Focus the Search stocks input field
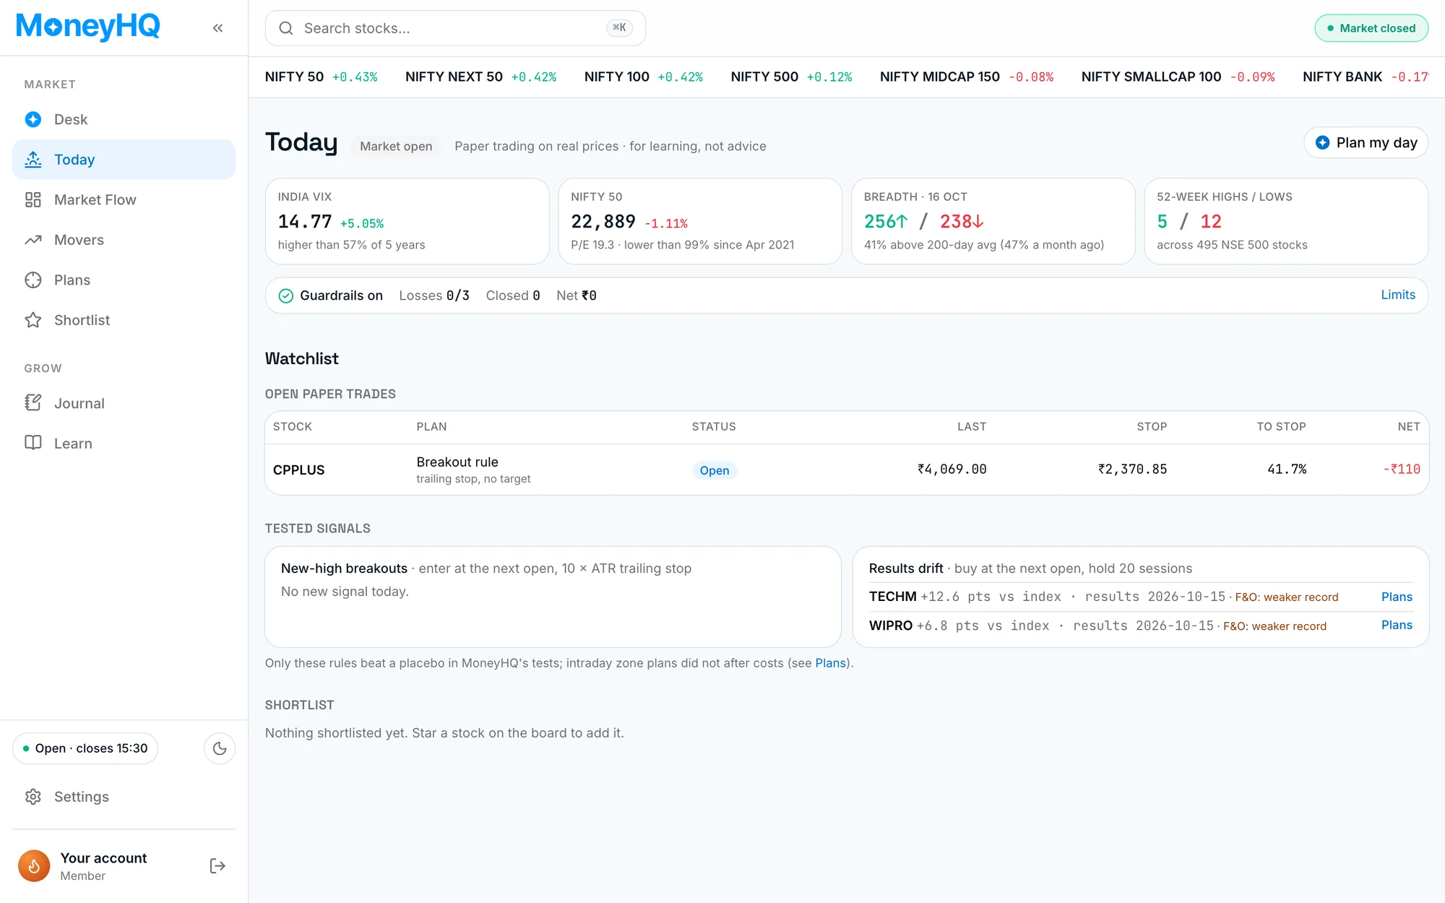This screenshot has width=1445, height=903. click(455, 28)
